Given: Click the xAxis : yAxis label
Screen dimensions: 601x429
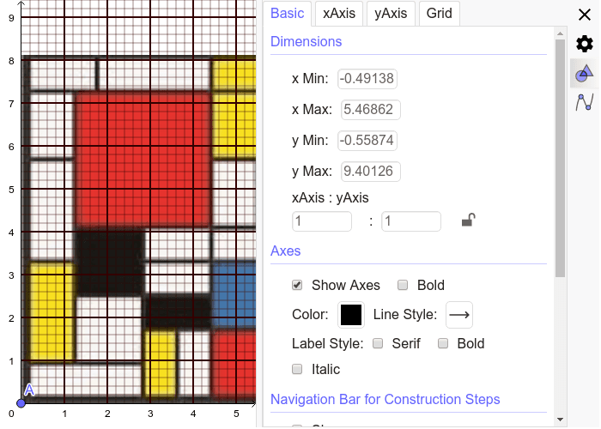Looking at the screenshot, I should click(330, 198).
